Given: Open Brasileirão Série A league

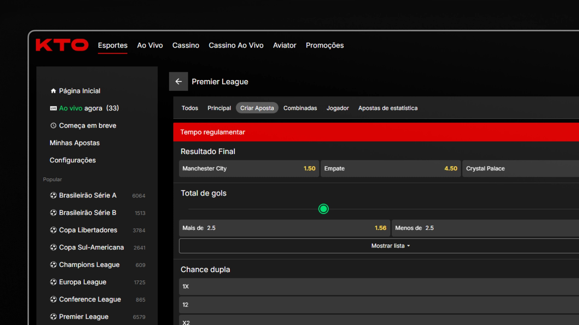Looking at the screenshot, I should (x=88, y=195).
